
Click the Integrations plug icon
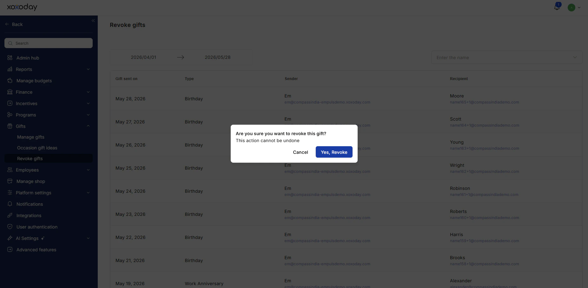[x=10, y=215]
